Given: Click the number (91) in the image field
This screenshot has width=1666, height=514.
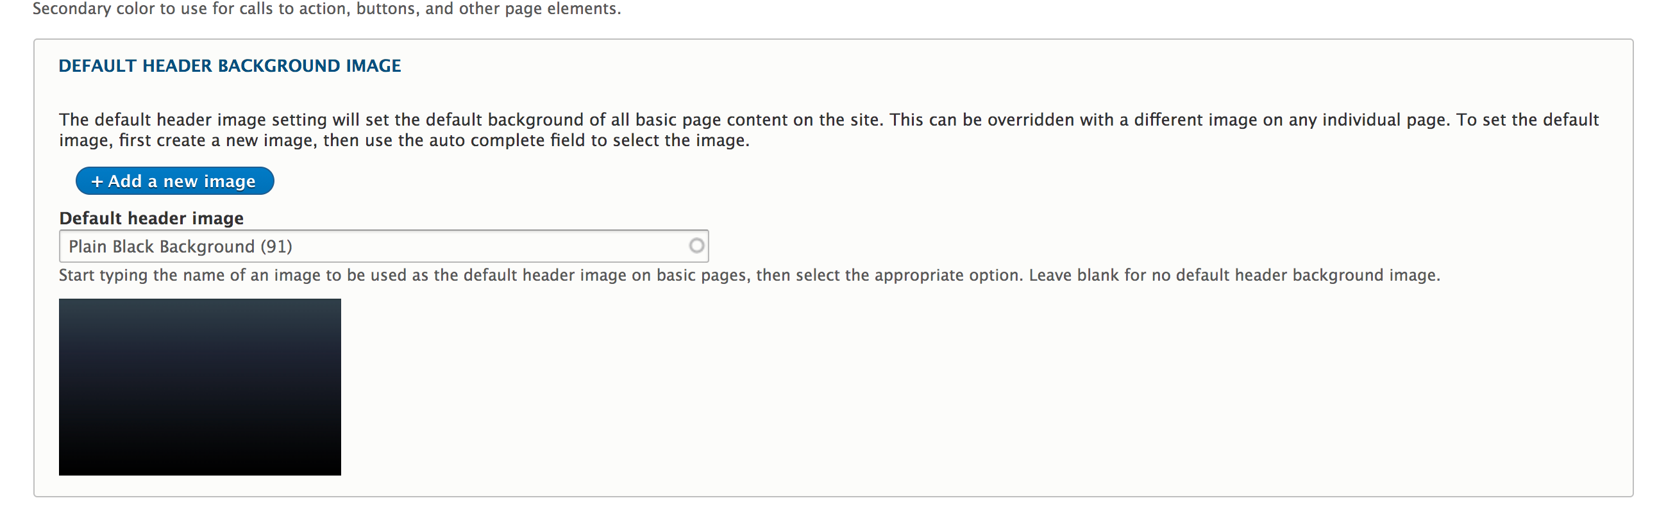Looking at the screenshot, I should [x=276, y=246].
